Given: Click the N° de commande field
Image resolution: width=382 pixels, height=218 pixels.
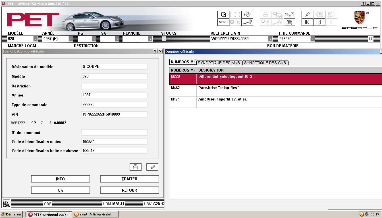Looking at the screenshot, I should tap(114, 133).
